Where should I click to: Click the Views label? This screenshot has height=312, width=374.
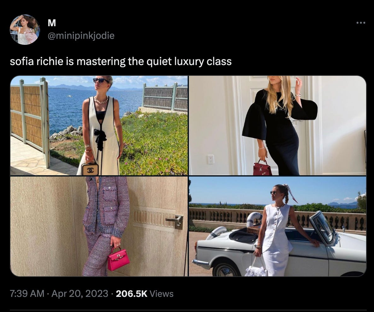tap(161, 294)
